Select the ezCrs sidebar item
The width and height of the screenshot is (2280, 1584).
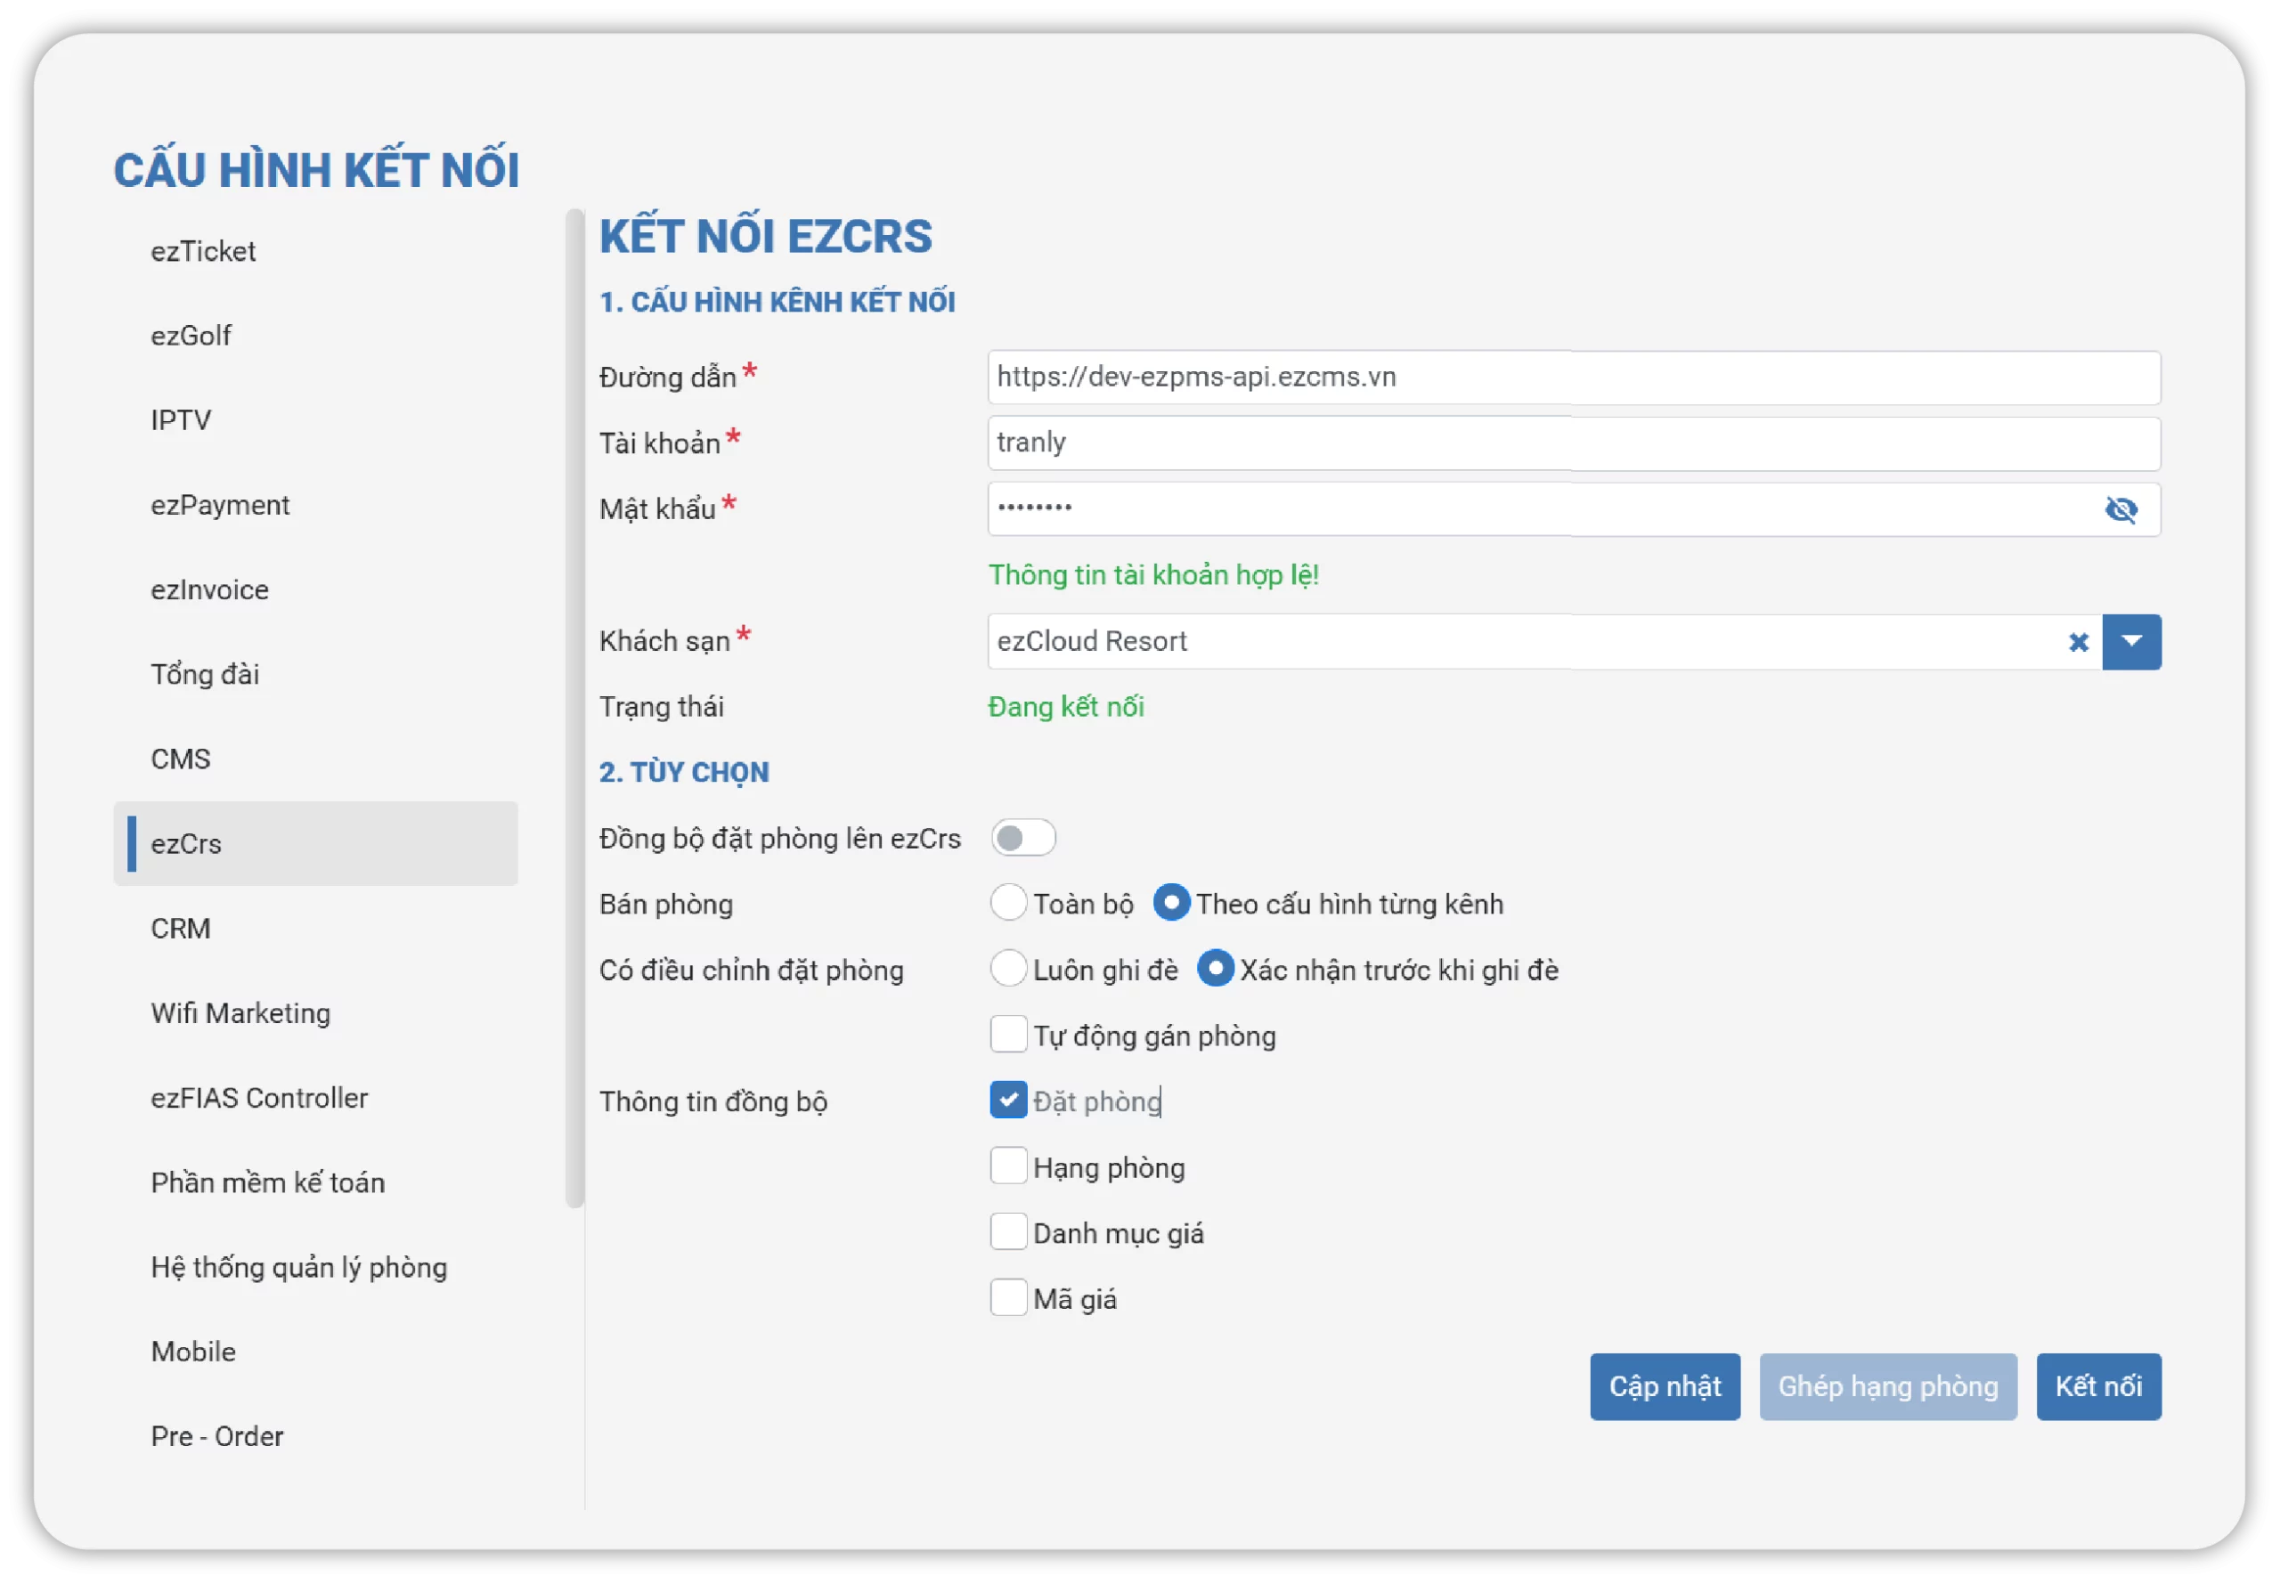point(315,843)
